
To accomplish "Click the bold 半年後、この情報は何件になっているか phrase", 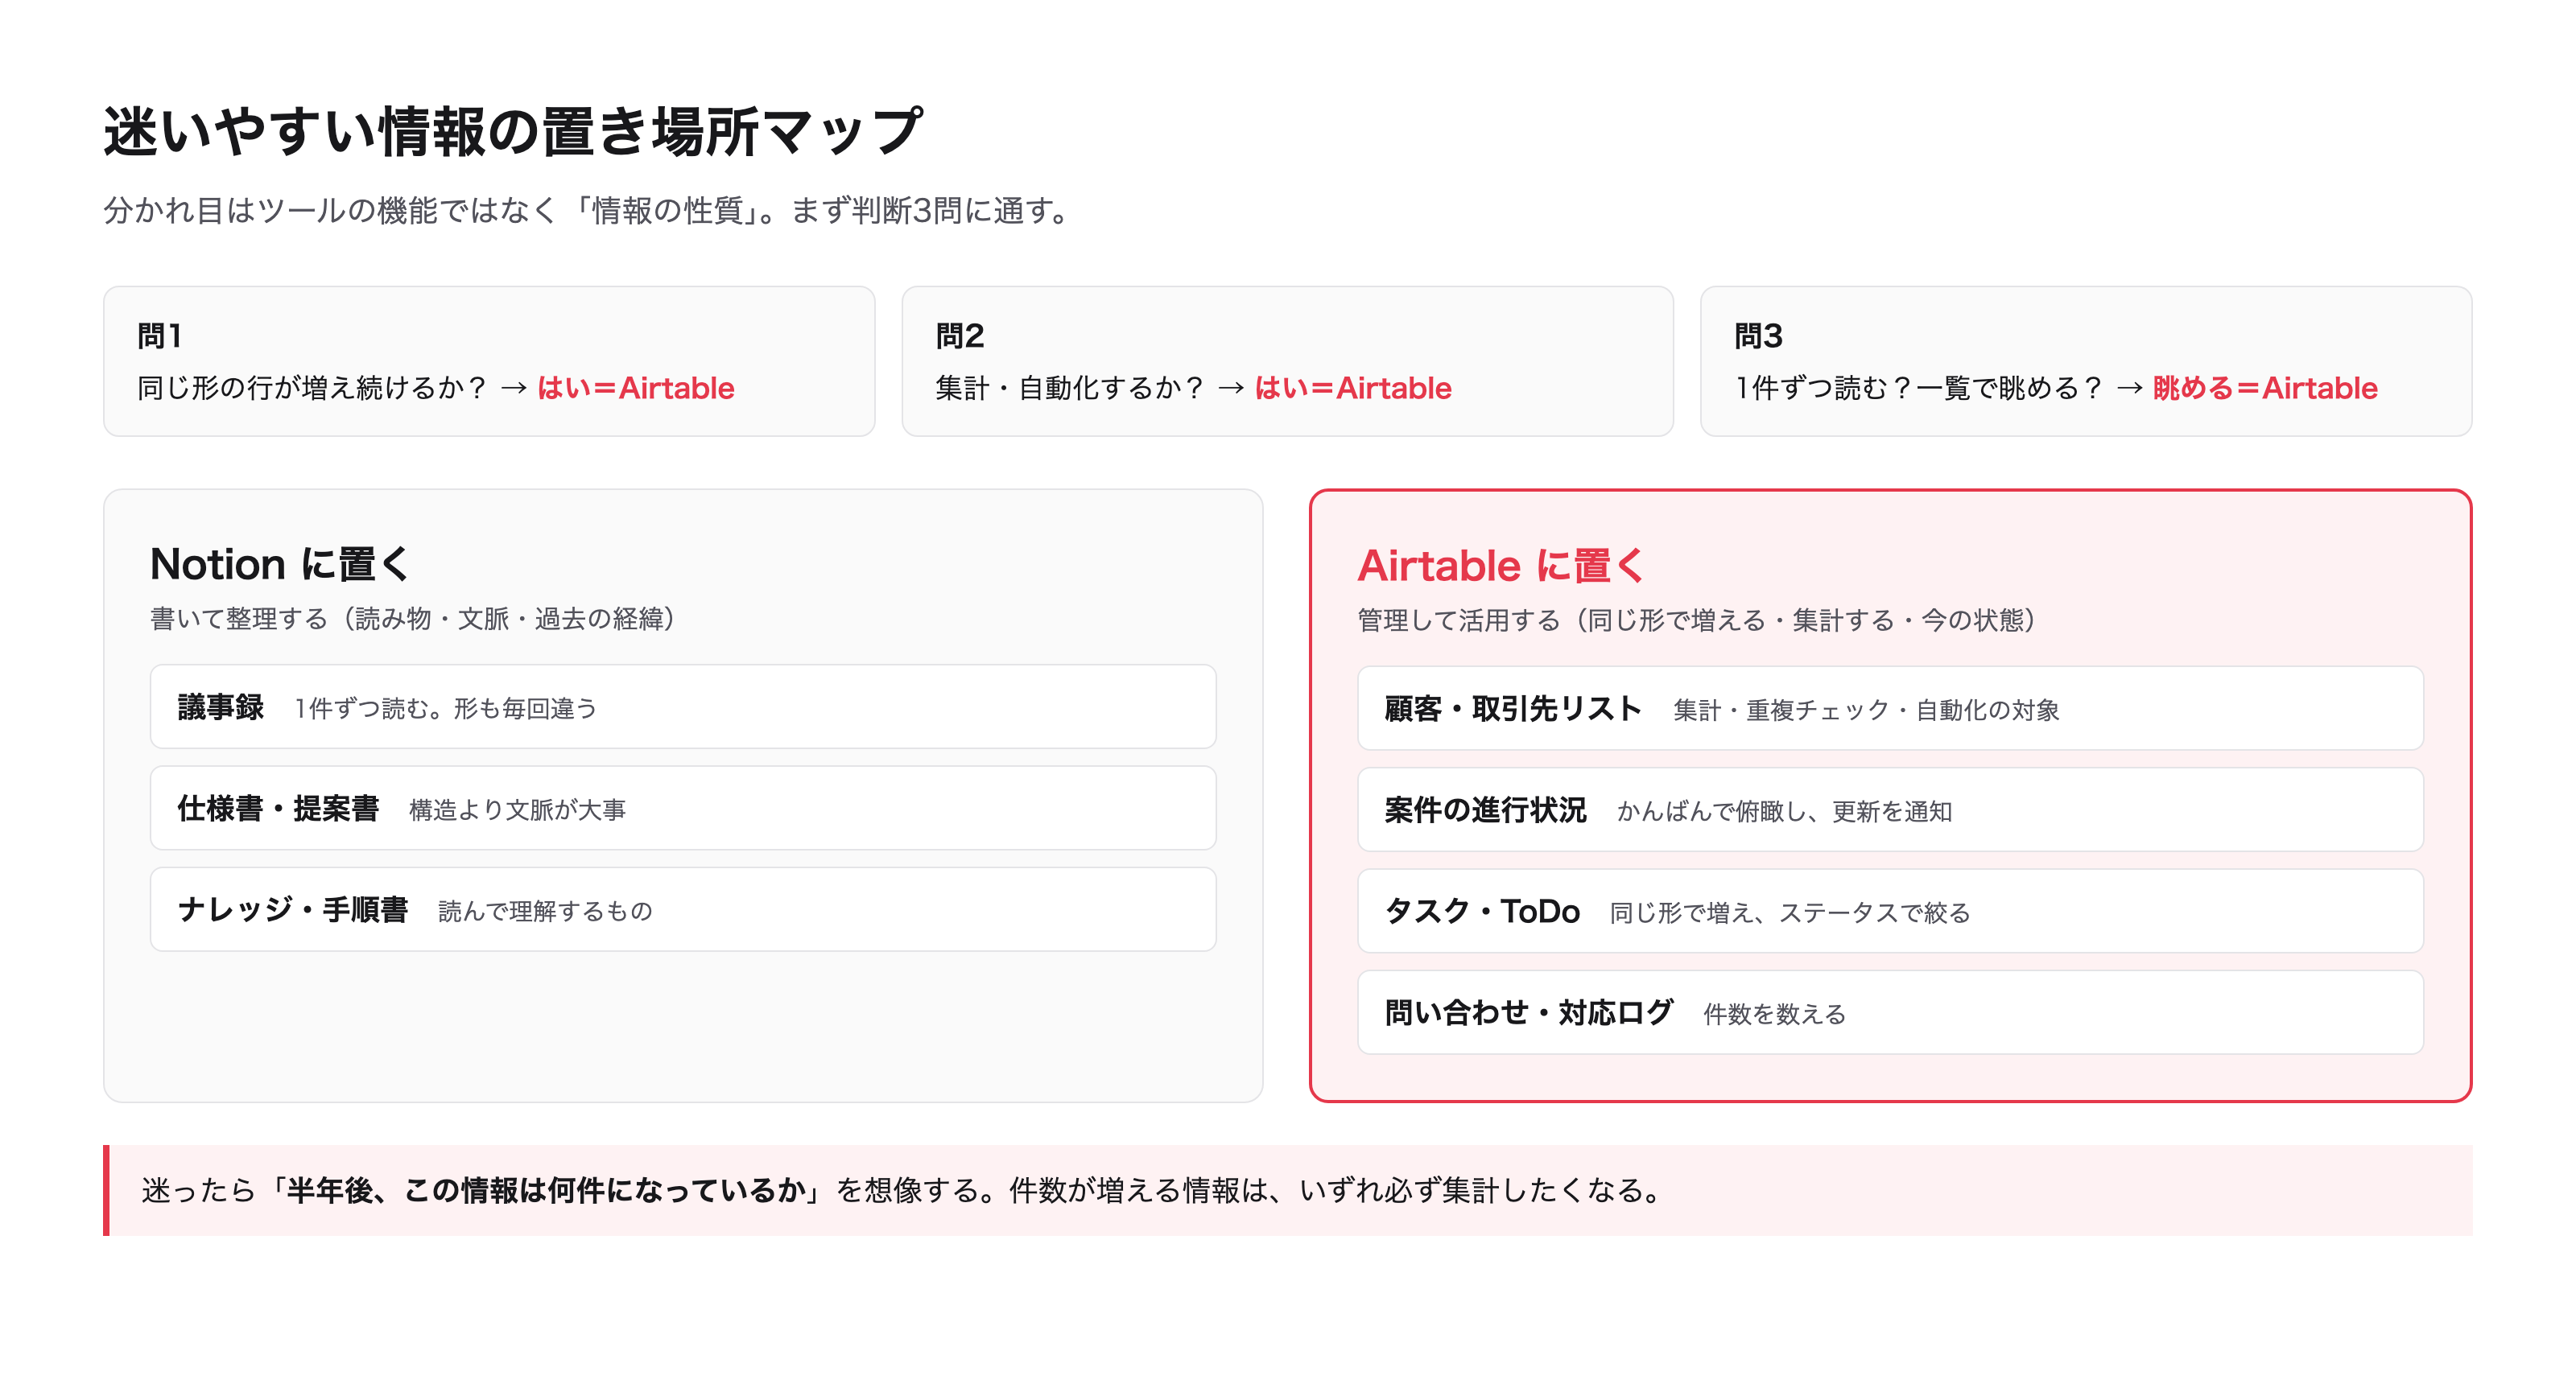I will (x=546, y=1190).
